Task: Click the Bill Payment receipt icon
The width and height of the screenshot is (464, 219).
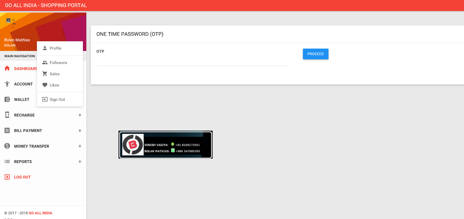Action: [x=7, y=131]
